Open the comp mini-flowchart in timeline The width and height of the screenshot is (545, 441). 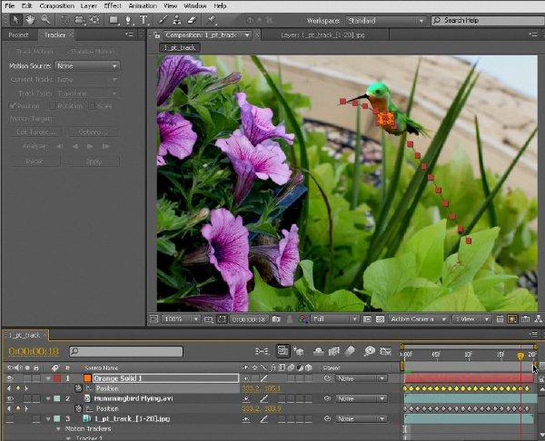coord(262,351)
